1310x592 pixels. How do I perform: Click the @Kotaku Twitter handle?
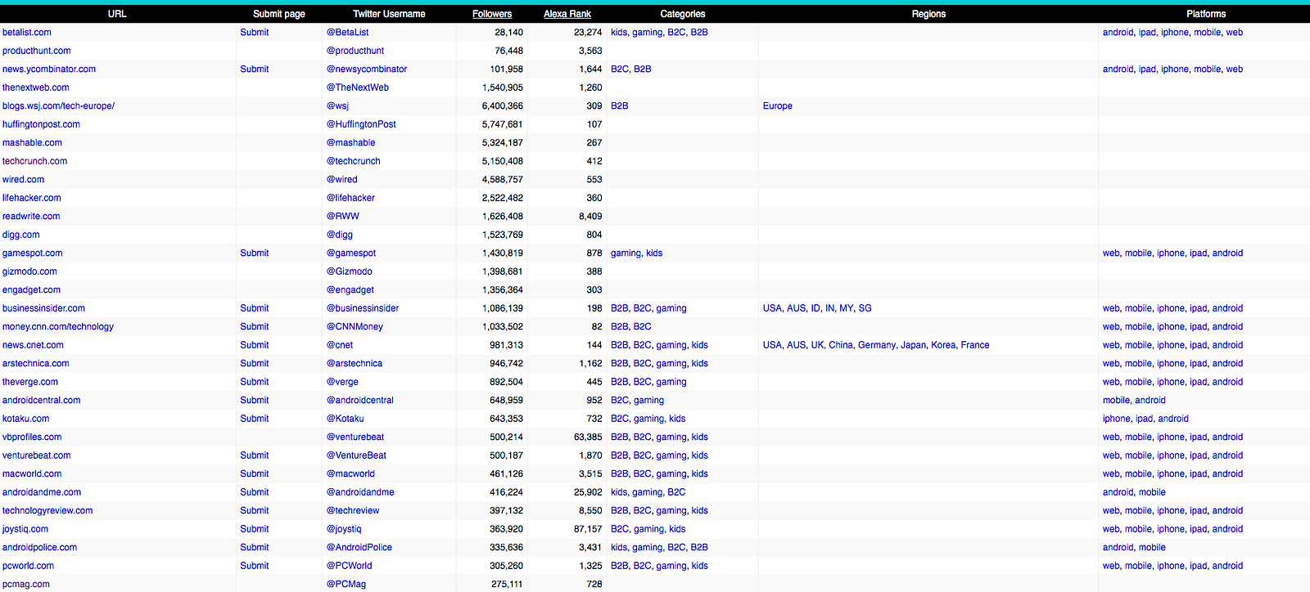coord(346,419)
